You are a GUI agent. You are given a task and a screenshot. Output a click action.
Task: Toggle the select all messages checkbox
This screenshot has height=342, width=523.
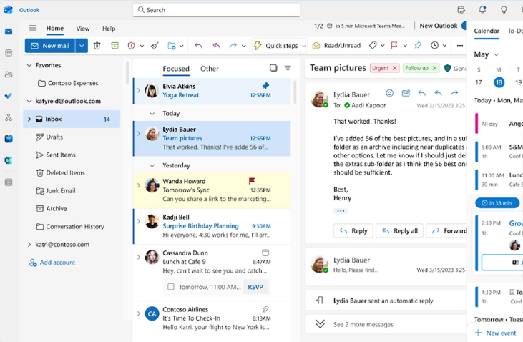tap(273, 68)
